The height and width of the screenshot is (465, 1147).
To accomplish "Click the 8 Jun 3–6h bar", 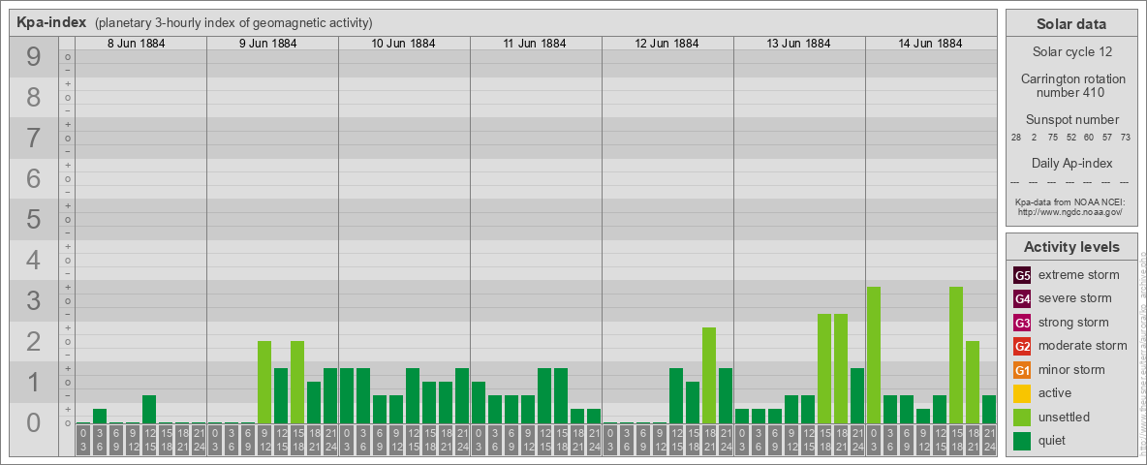I will coord(100,416).
